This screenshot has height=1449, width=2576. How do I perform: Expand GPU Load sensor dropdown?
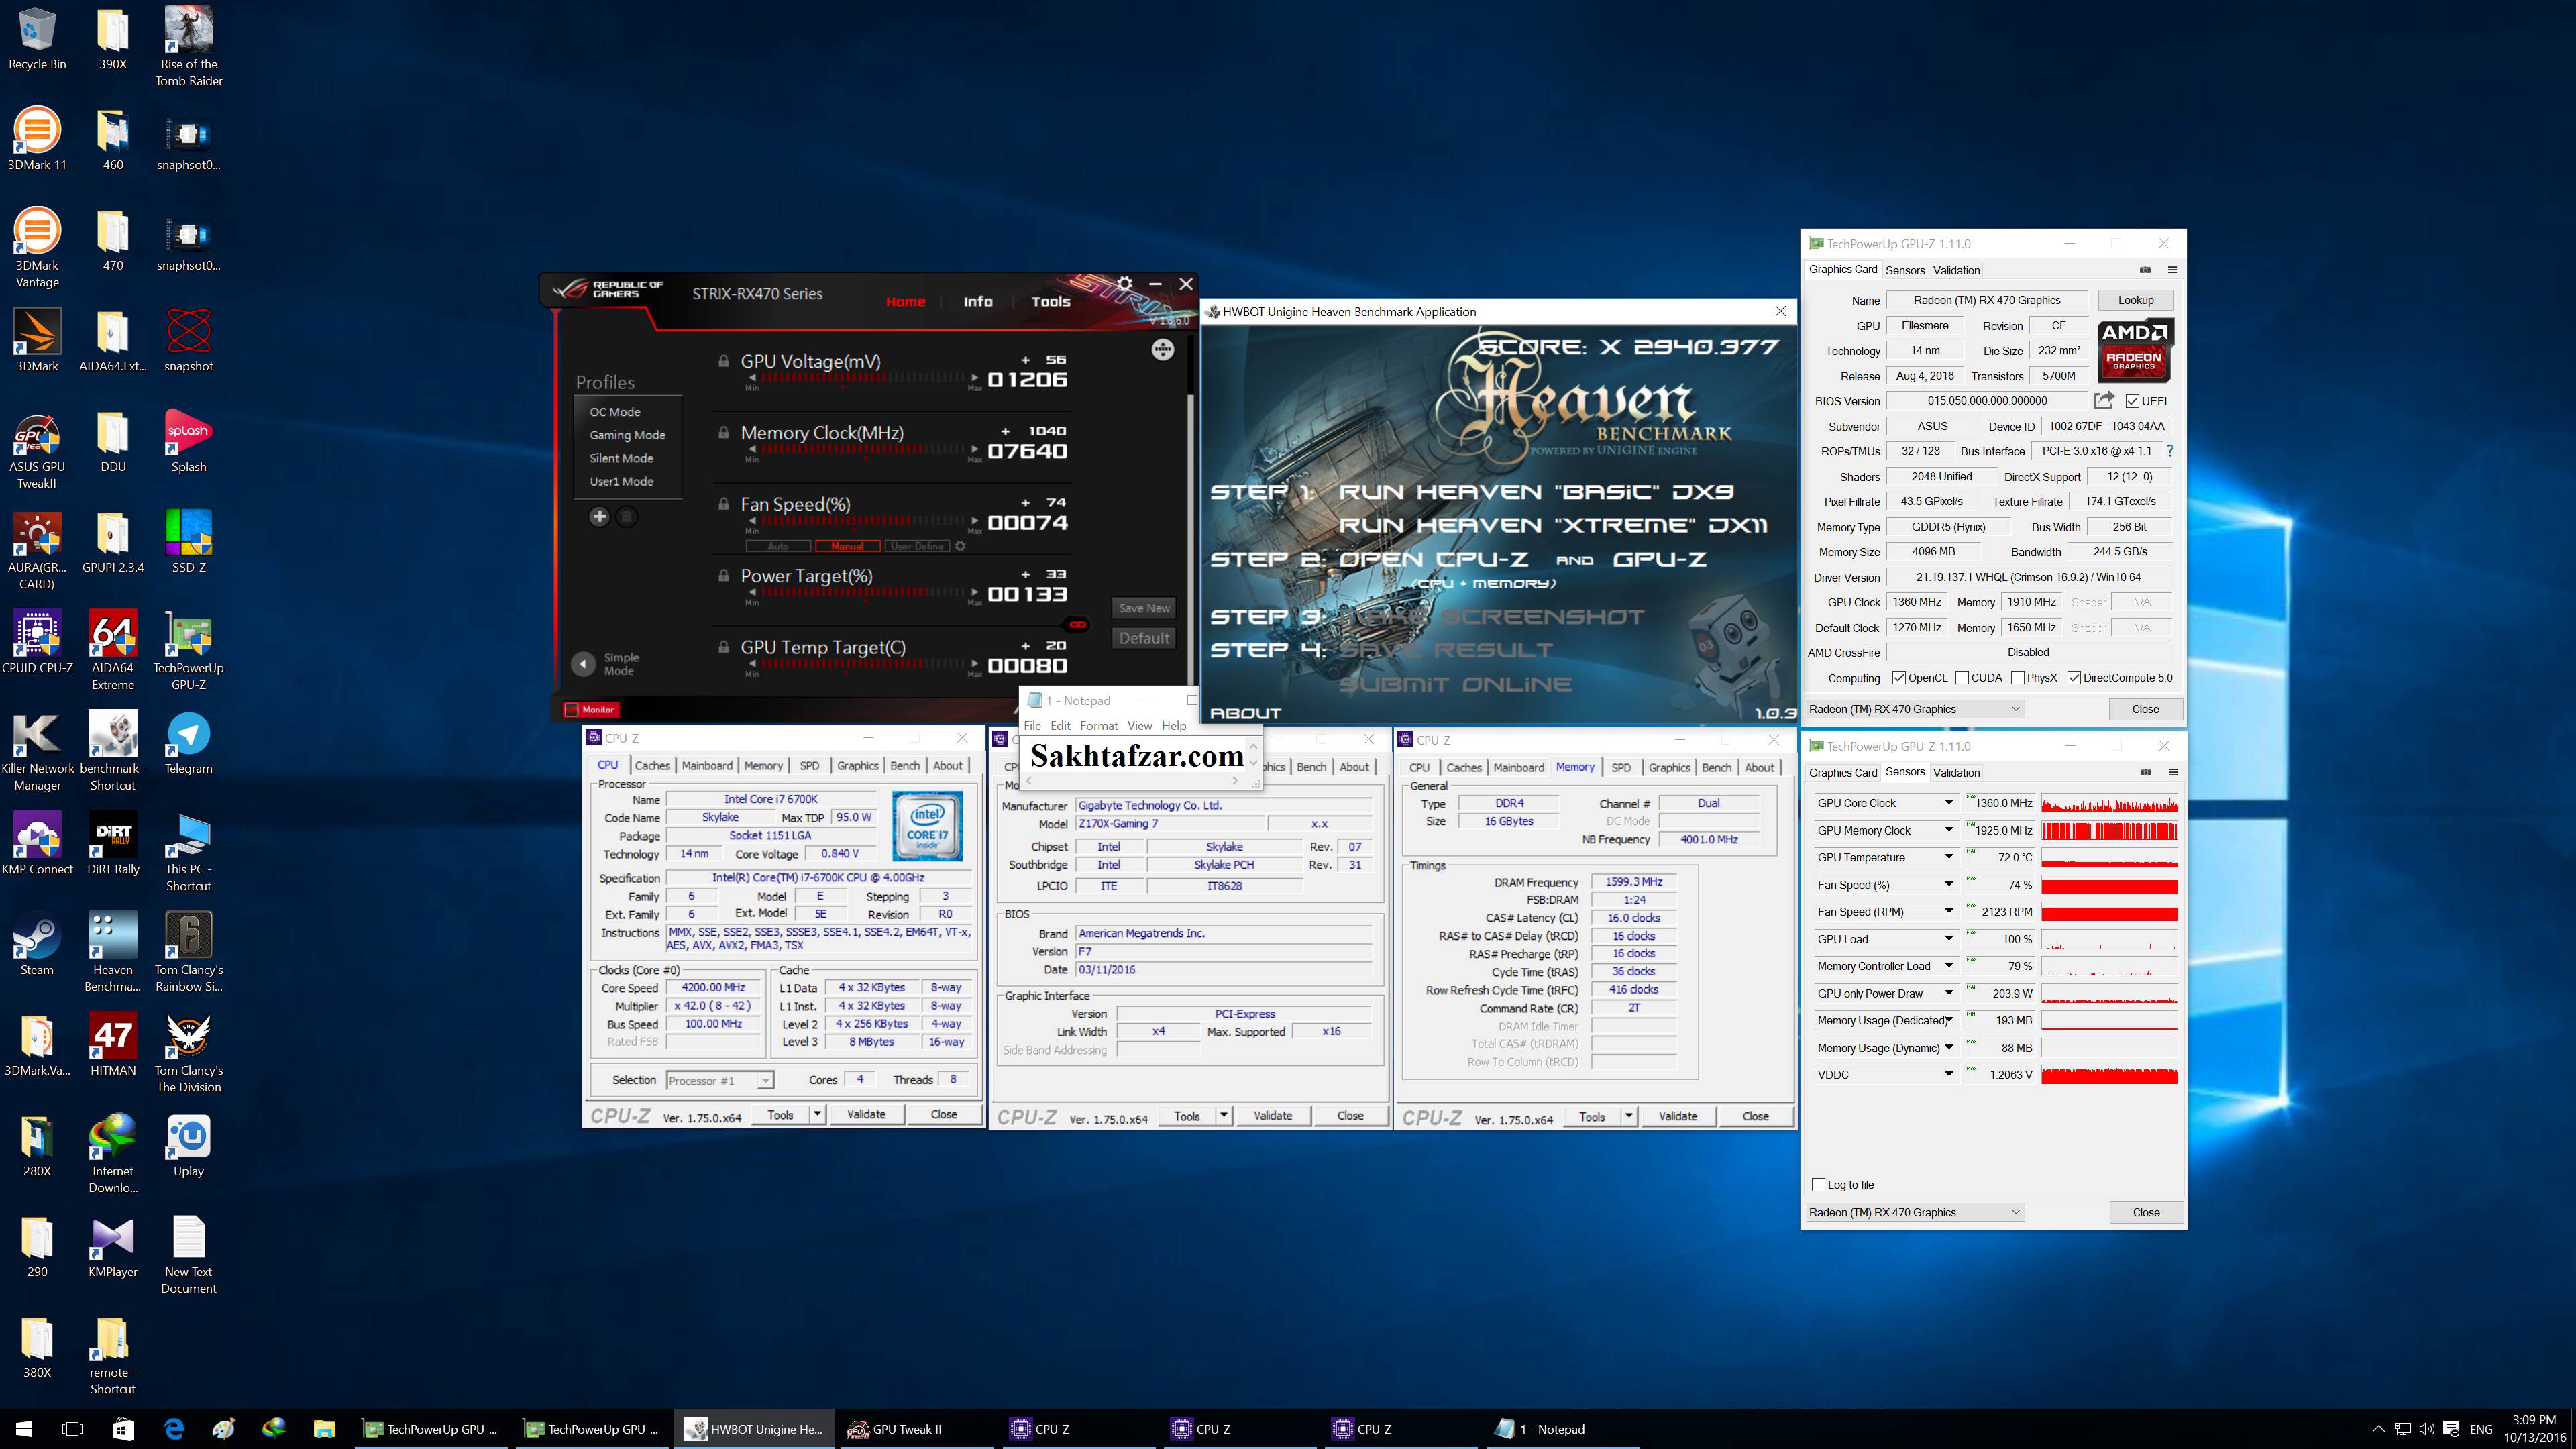(1948, 939)
